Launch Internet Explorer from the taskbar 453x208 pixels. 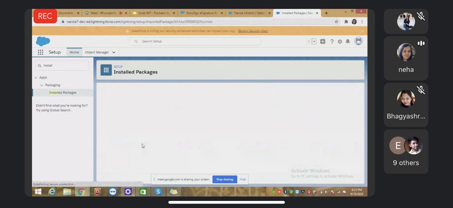52,192
